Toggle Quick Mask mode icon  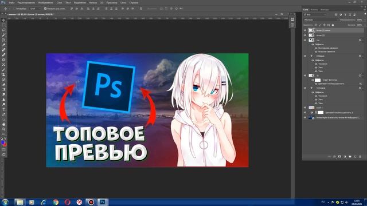click(3, 150)
